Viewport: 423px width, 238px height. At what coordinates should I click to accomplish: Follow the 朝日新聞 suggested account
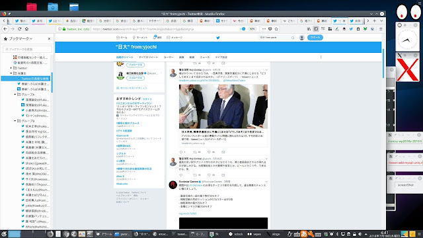point(135,78)
